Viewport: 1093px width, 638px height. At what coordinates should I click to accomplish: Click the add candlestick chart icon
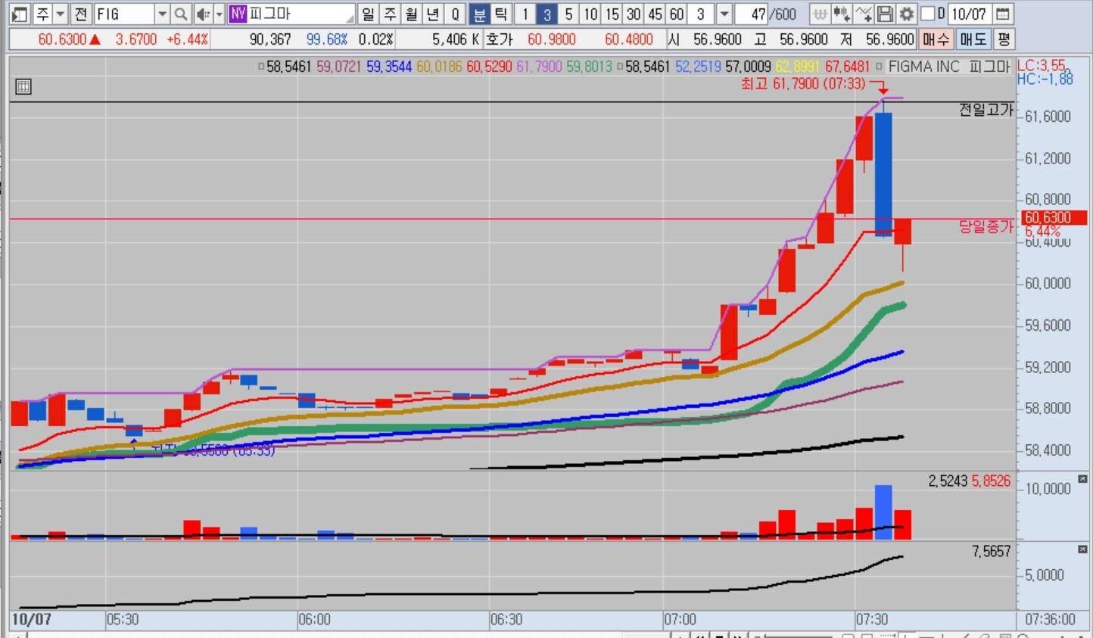pyautogui.click(x=841, y=14)
